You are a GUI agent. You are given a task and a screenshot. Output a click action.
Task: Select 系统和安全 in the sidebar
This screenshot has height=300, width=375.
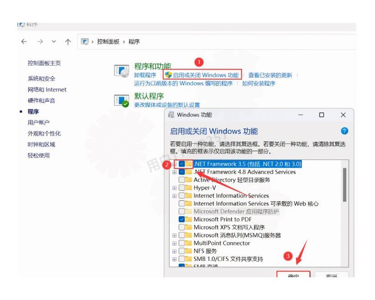point(42,78)
